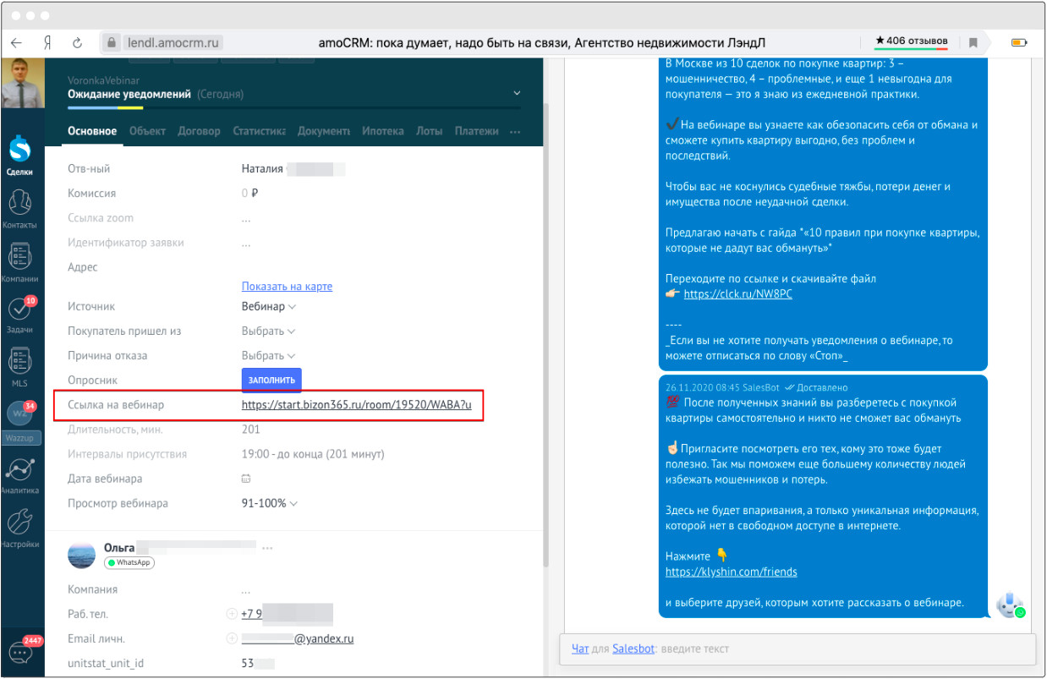
Task: Click the battery saver icon in browser bar
Action: pos(1019,42)
